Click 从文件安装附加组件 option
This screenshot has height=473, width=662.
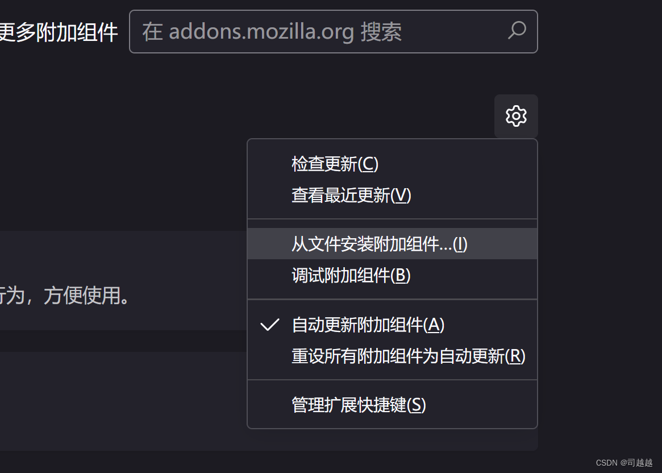pyautogui.click(x=379, y=244)
